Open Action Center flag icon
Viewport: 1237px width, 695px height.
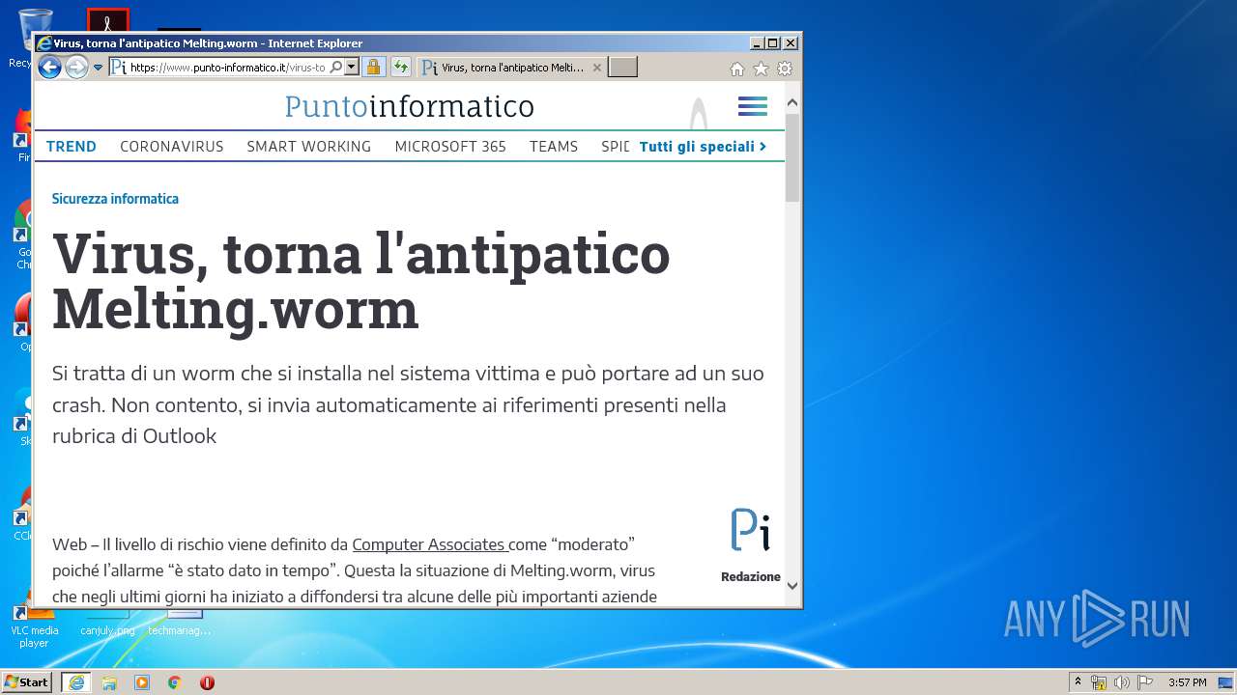[x=1145, y=682]
